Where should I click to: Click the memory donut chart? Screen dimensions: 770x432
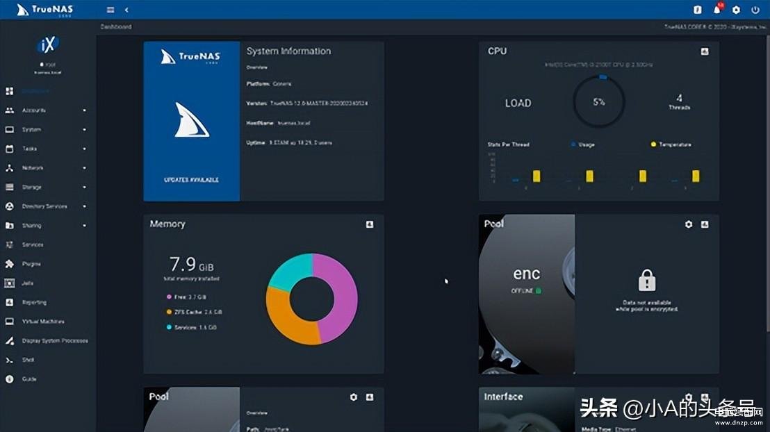(312, 299)
